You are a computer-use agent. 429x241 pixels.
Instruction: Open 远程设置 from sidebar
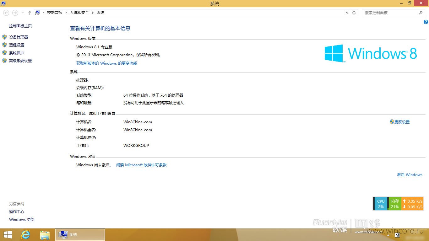(x=17, y=45)
